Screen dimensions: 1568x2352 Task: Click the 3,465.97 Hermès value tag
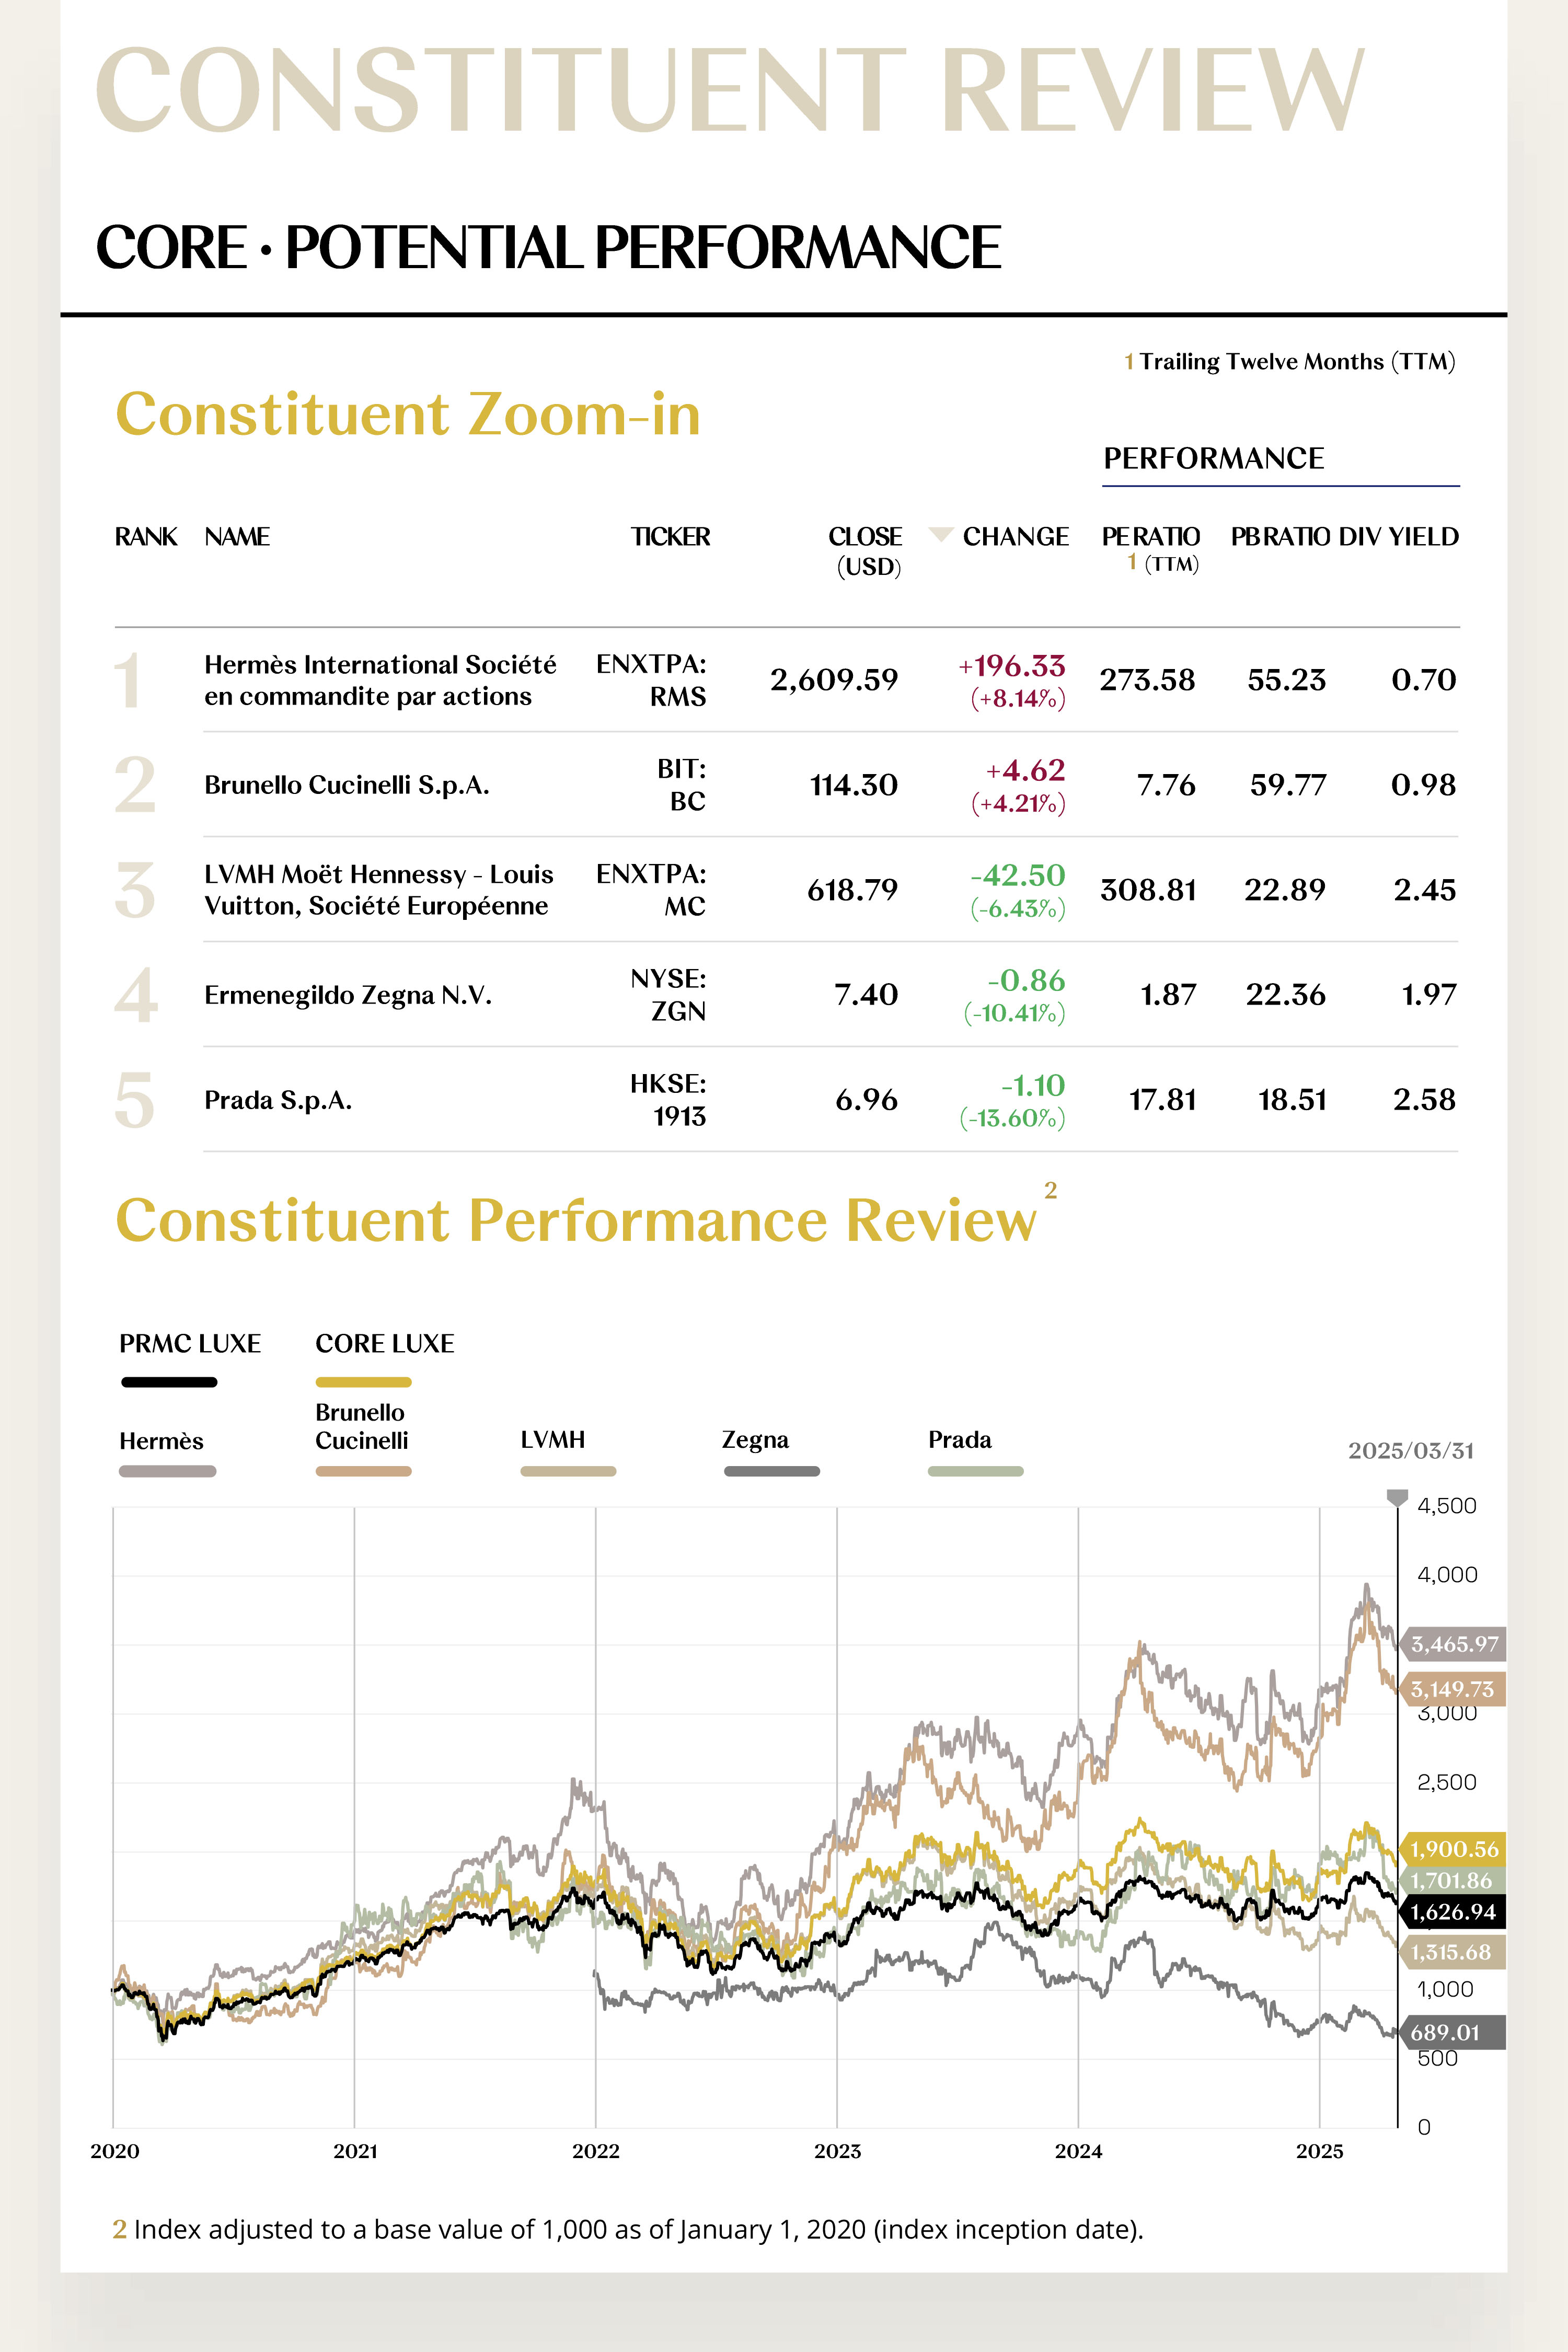click(1453, 1644)
